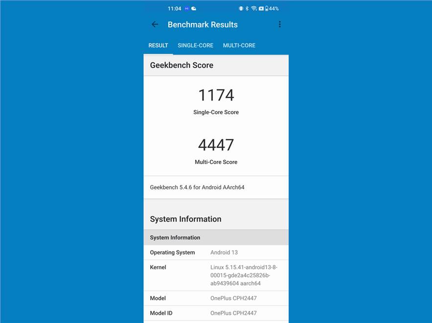Tap the 11:04 clock in status bar

click(x=174, y=9)
